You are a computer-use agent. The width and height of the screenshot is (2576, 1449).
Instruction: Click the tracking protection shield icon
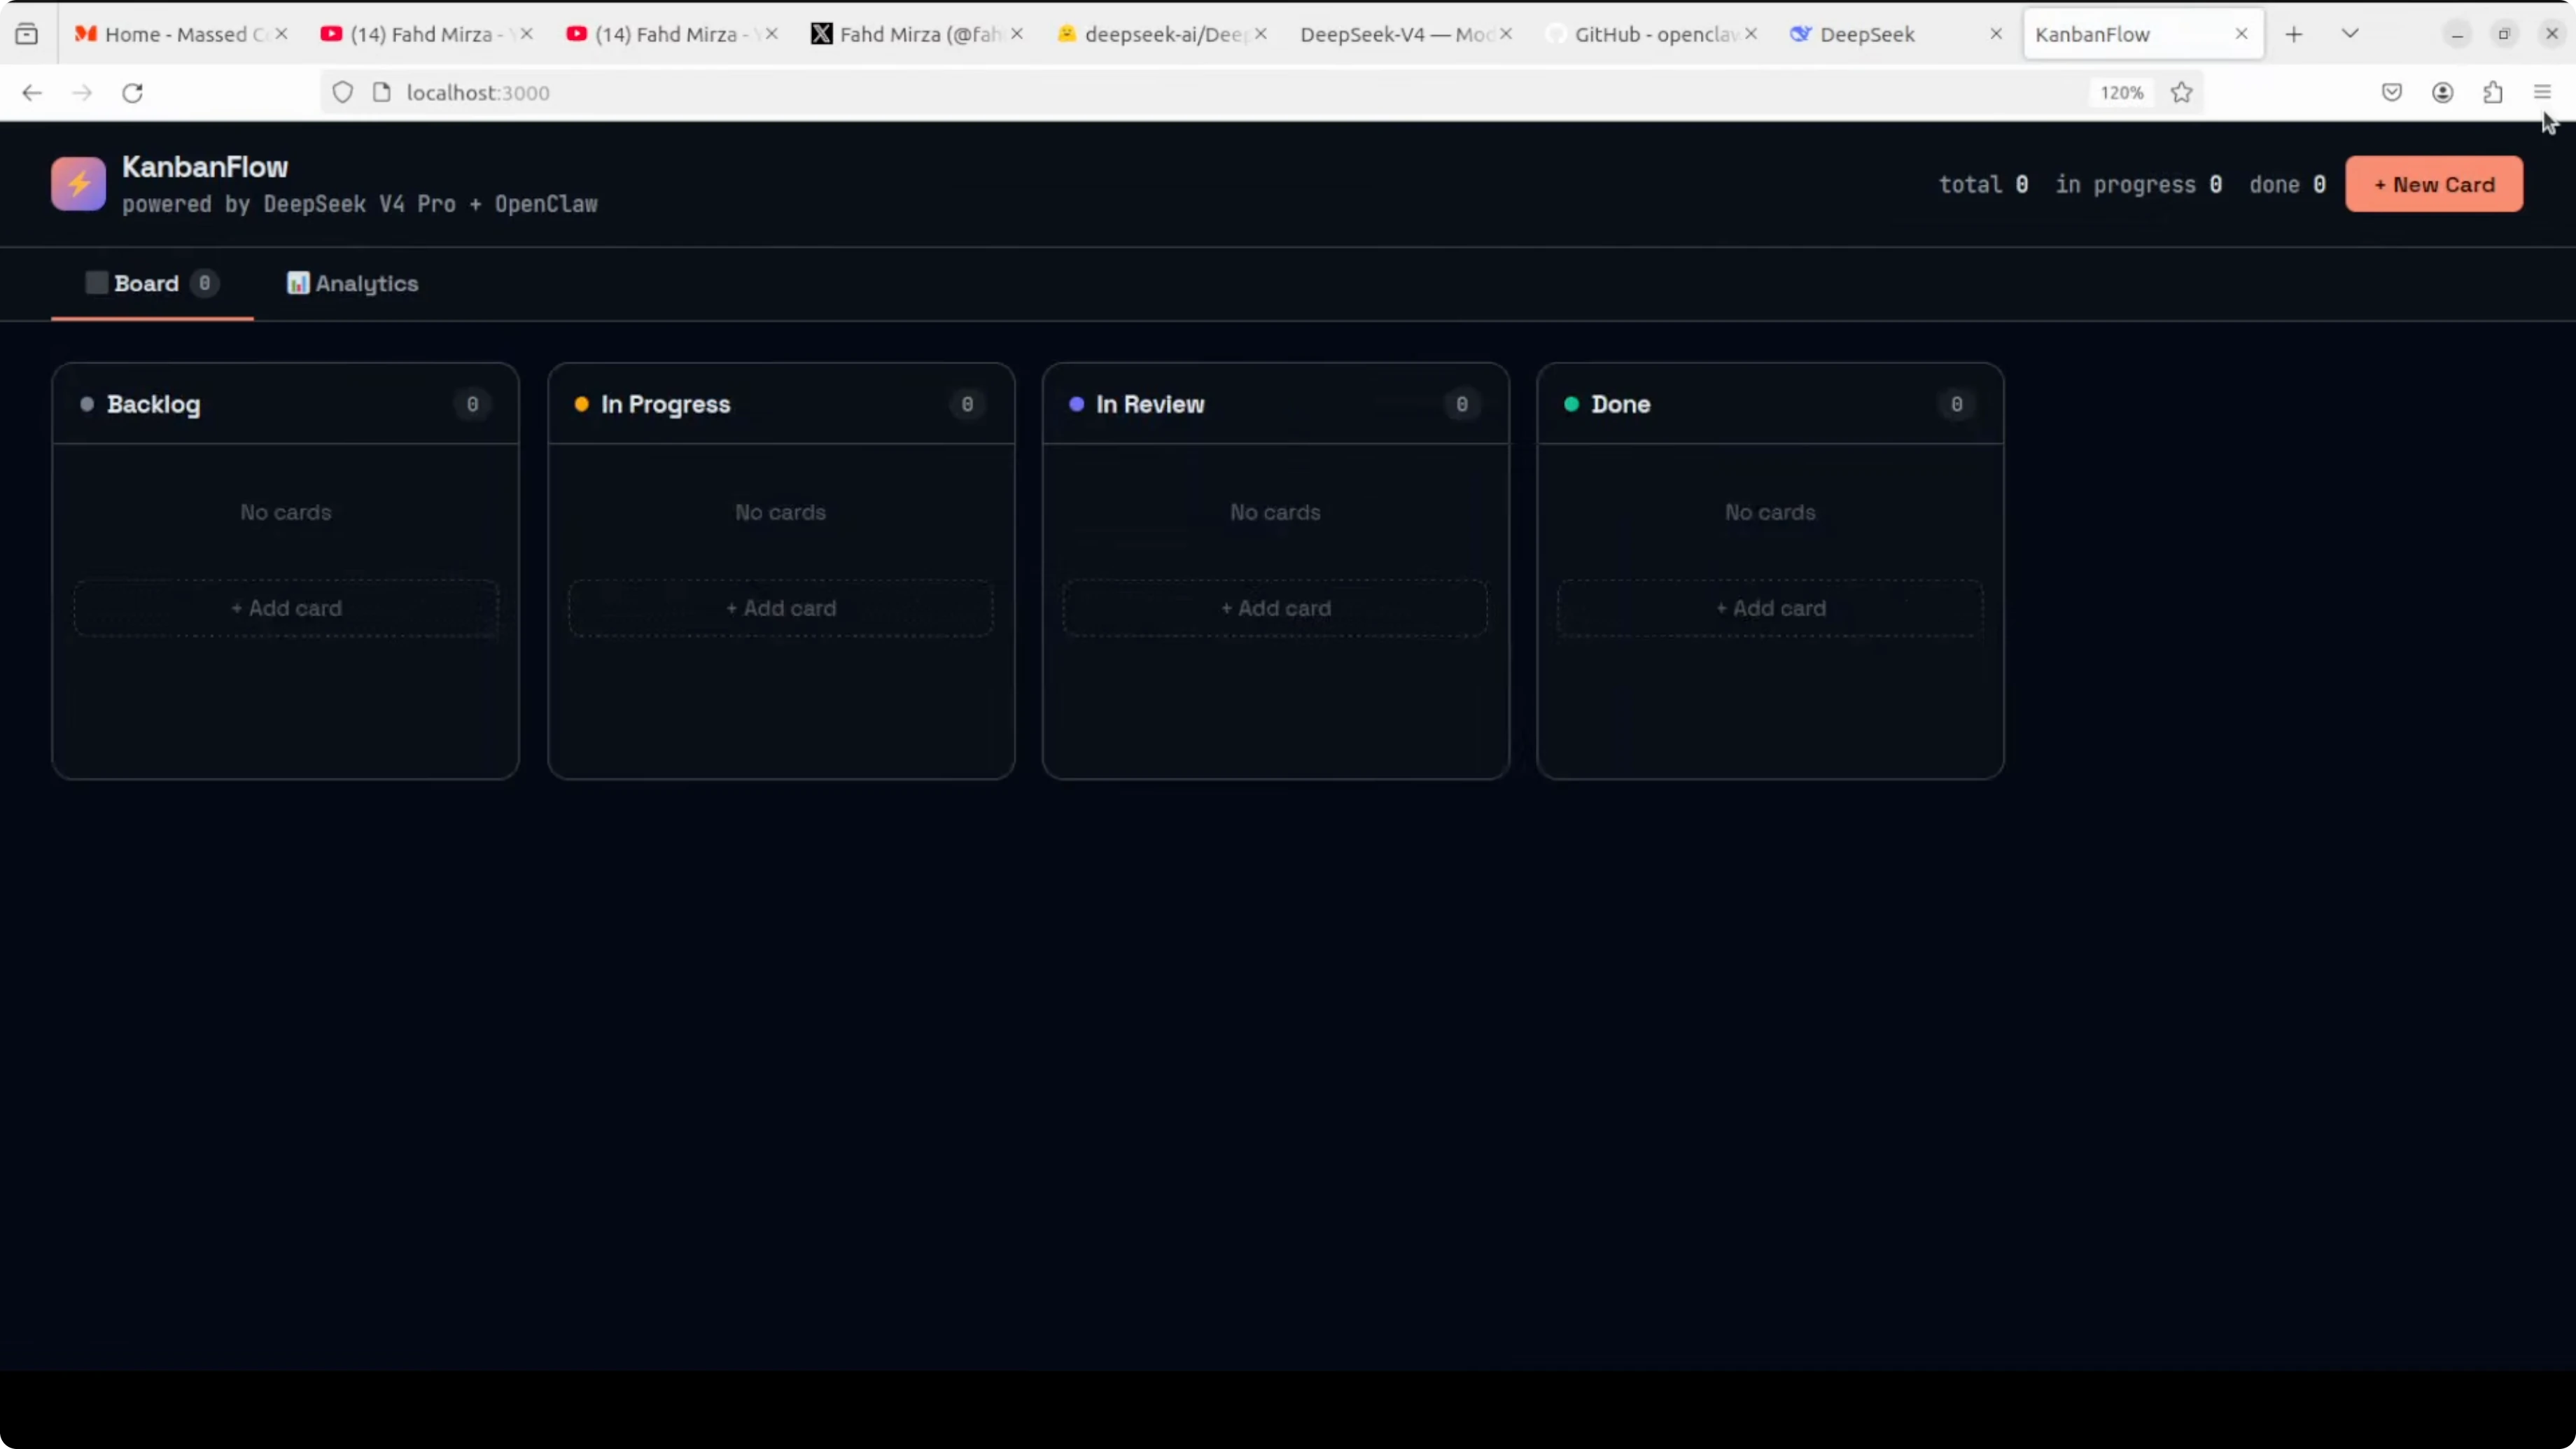pyautogui.click(x=342, y=93)
